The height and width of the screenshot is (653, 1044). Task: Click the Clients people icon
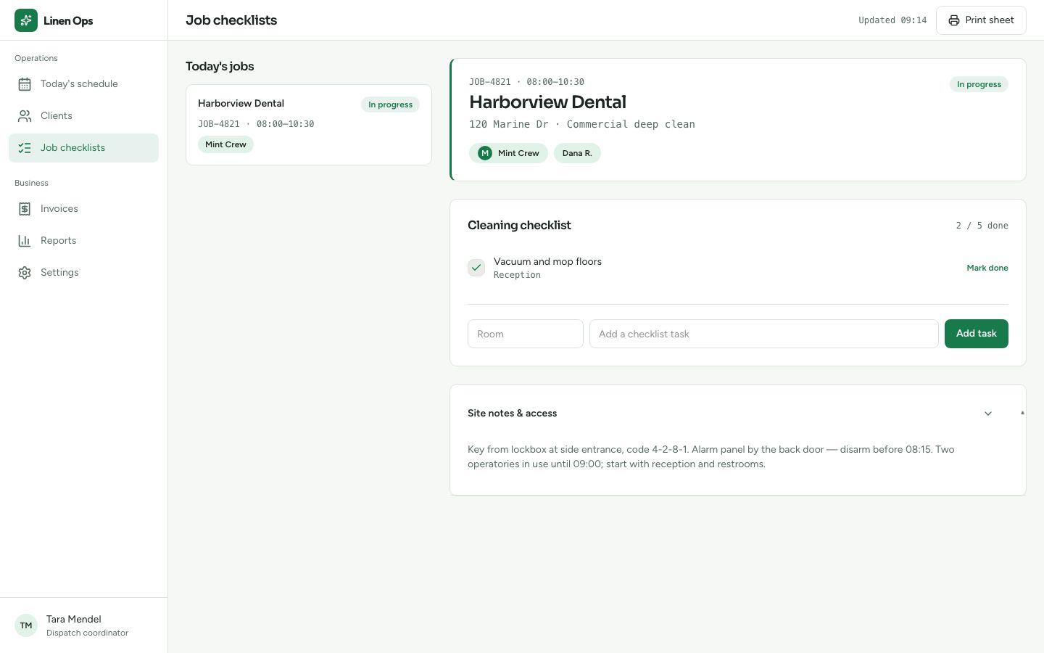coord(25,116)
